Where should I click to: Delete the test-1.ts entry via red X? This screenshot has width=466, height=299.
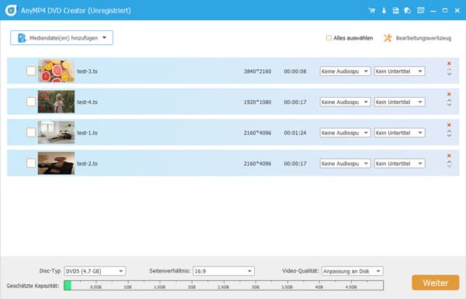(449, 125)
